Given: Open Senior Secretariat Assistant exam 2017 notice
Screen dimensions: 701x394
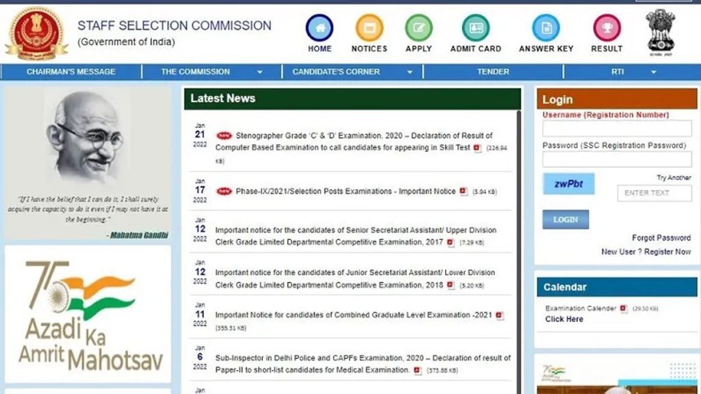Looking at the screenshot, I should click(x=356, y=236).
